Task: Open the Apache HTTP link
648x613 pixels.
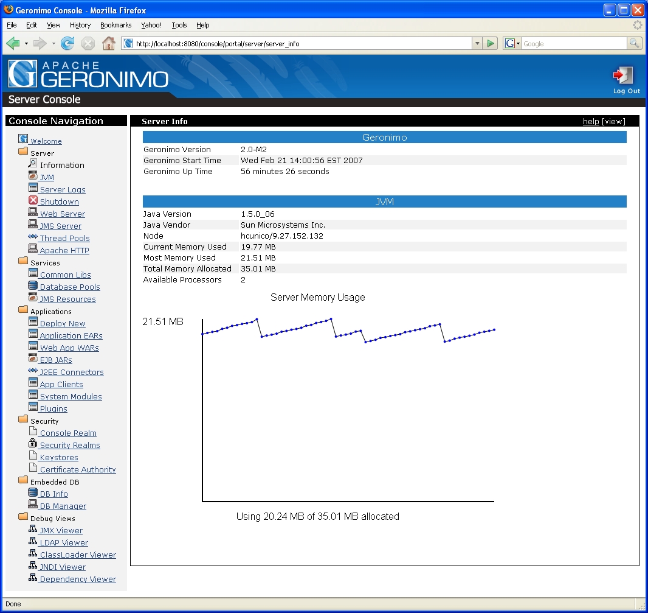Action: pyautogui.click(x=64, y=250)
